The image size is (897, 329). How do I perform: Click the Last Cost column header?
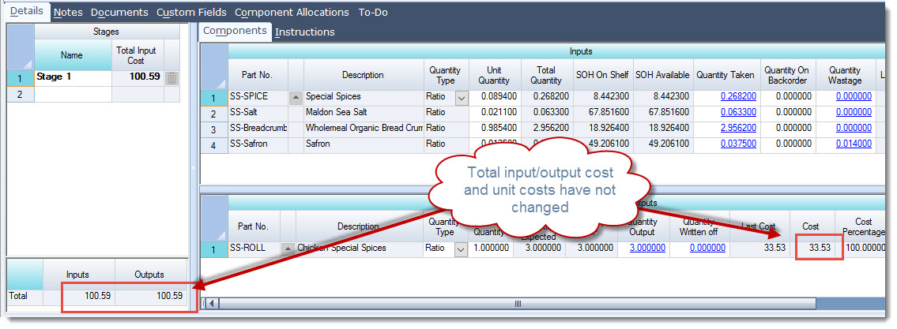759,226
